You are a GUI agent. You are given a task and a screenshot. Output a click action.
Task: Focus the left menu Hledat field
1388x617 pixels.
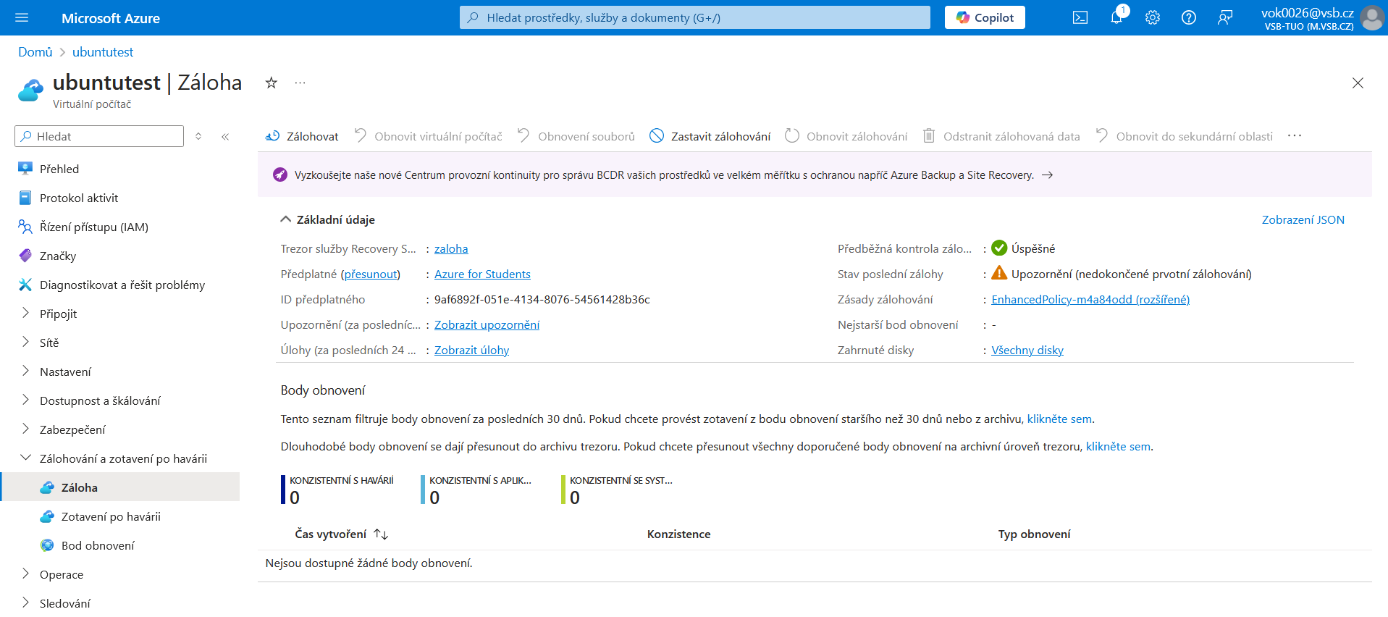point(99,136)
